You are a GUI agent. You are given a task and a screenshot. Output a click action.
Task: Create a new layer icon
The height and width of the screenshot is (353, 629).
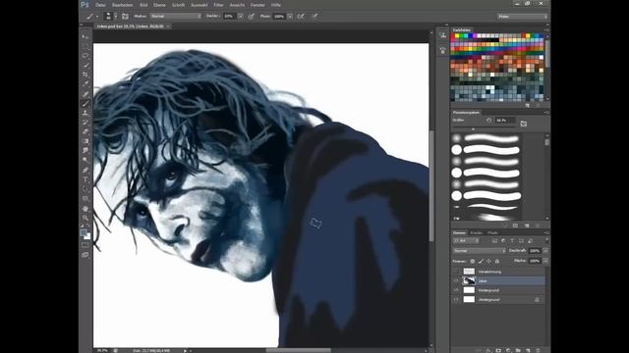pos(528,350)
